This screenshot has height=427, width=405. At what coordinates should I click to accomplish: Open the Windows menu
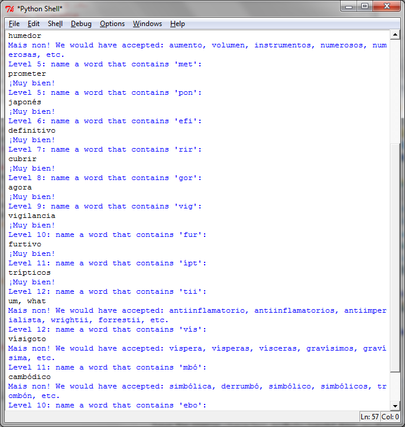tap(147, 24)
